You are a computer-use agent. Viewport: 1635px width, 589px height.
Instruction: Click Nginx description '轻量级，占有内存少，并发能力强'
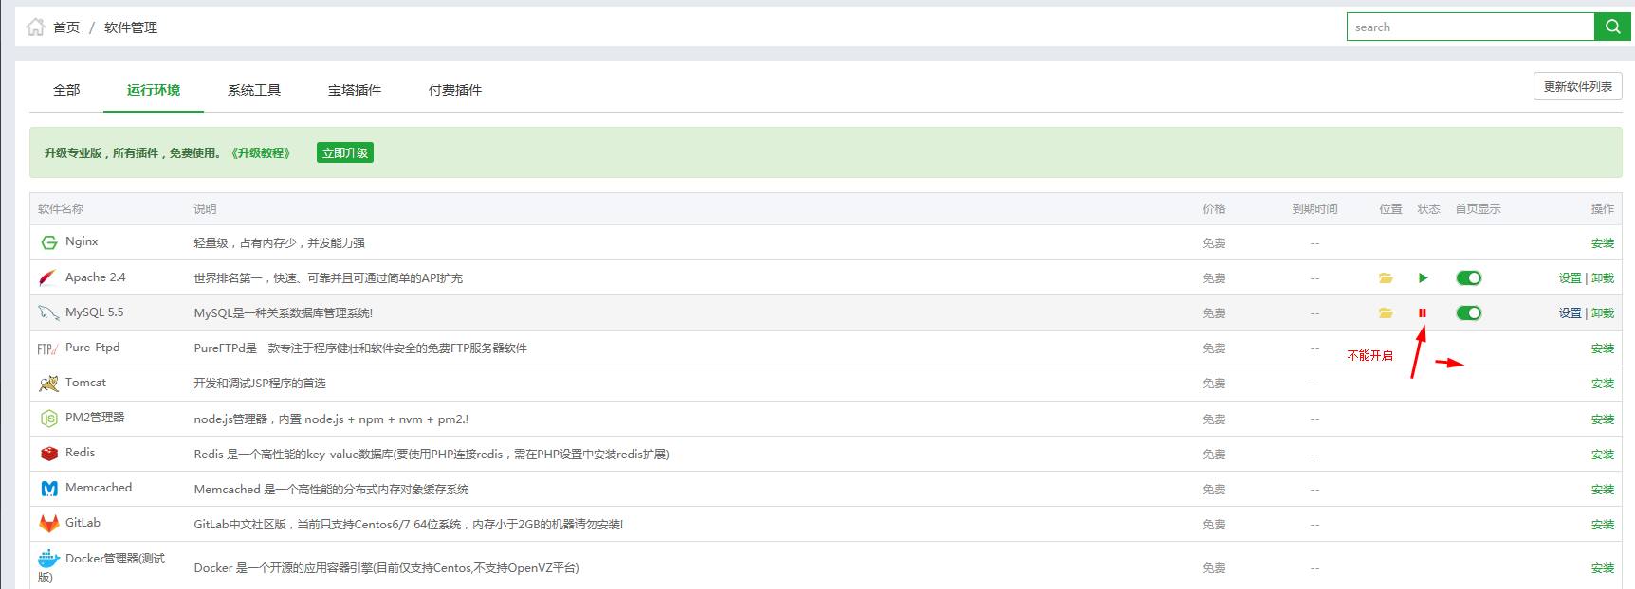[x=279, y=243]
